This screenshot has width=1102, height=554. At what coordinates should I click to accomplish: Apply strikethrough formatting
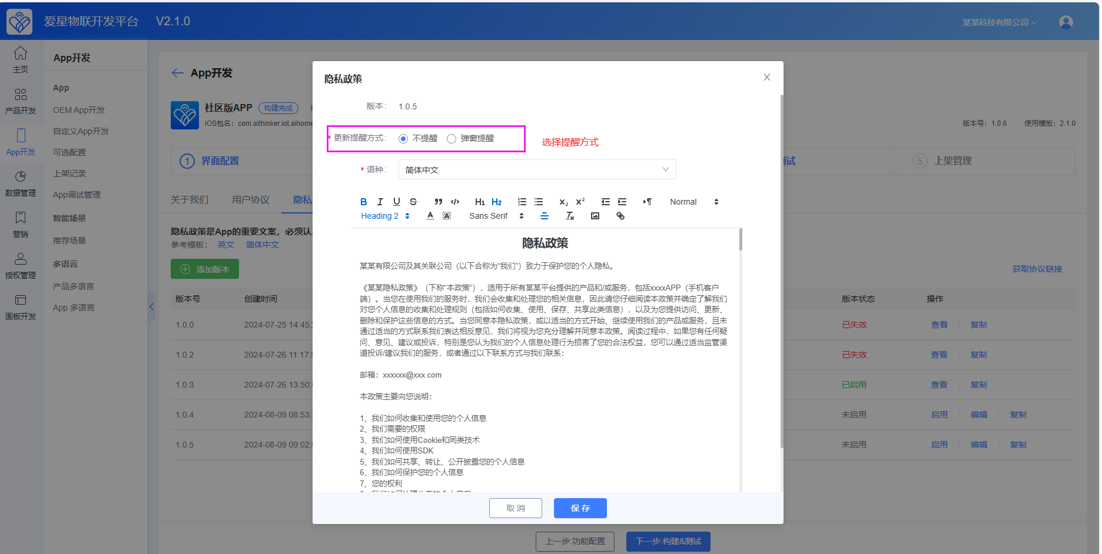point(413,202)
